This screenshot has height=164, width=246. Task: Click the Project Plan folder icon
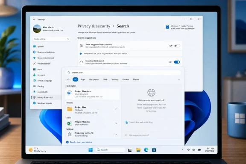point(70,109)
